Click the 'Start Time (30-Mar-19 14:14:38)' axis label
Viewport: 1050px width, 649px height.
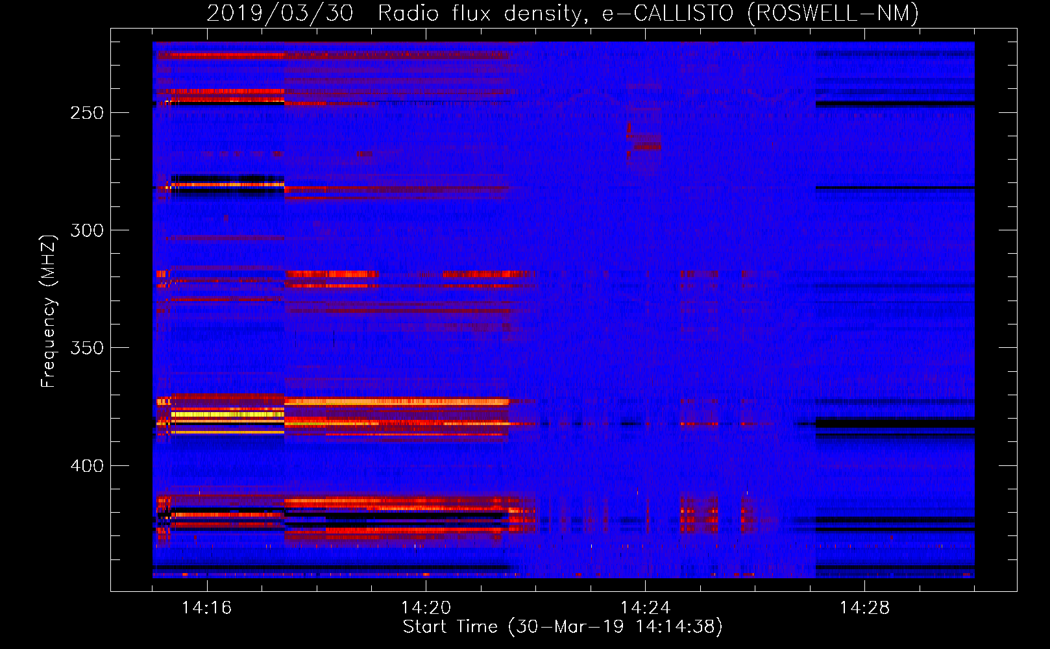[563, 627]
